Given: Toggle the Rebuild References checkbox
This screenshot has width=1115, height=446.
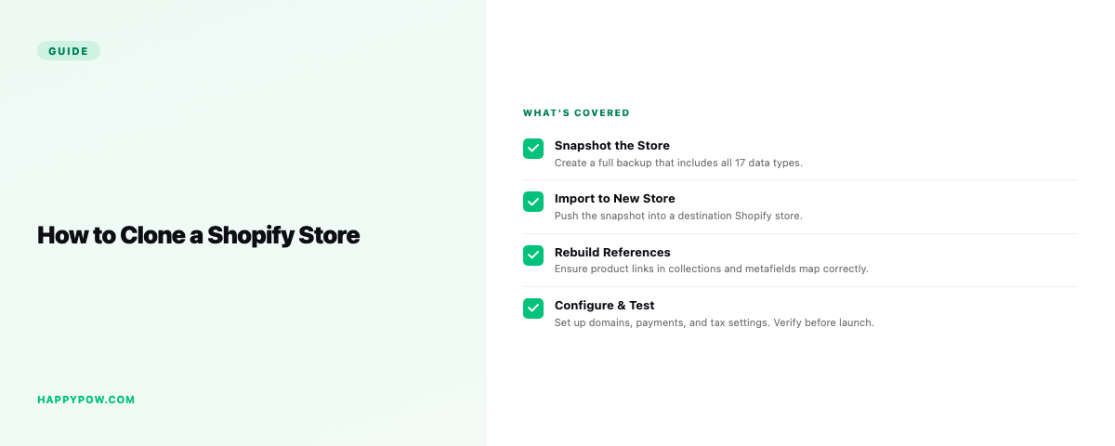Looking at the screenshot, I should [533, 256].
